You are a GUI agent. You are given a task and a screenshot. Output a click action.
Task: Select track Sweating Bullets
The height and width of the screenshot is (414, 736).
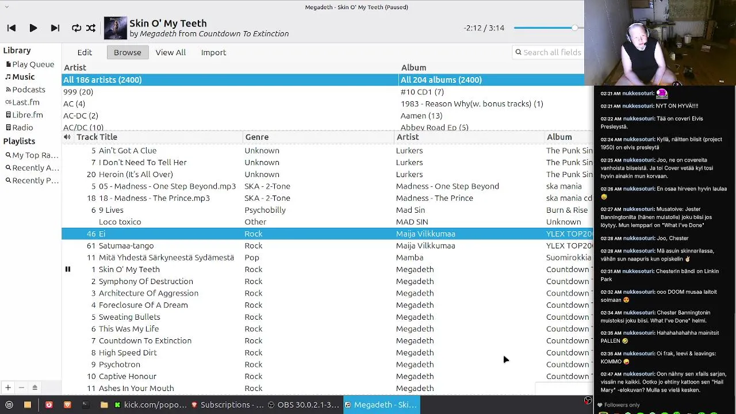pyautogui.click(x=327, y=317)
